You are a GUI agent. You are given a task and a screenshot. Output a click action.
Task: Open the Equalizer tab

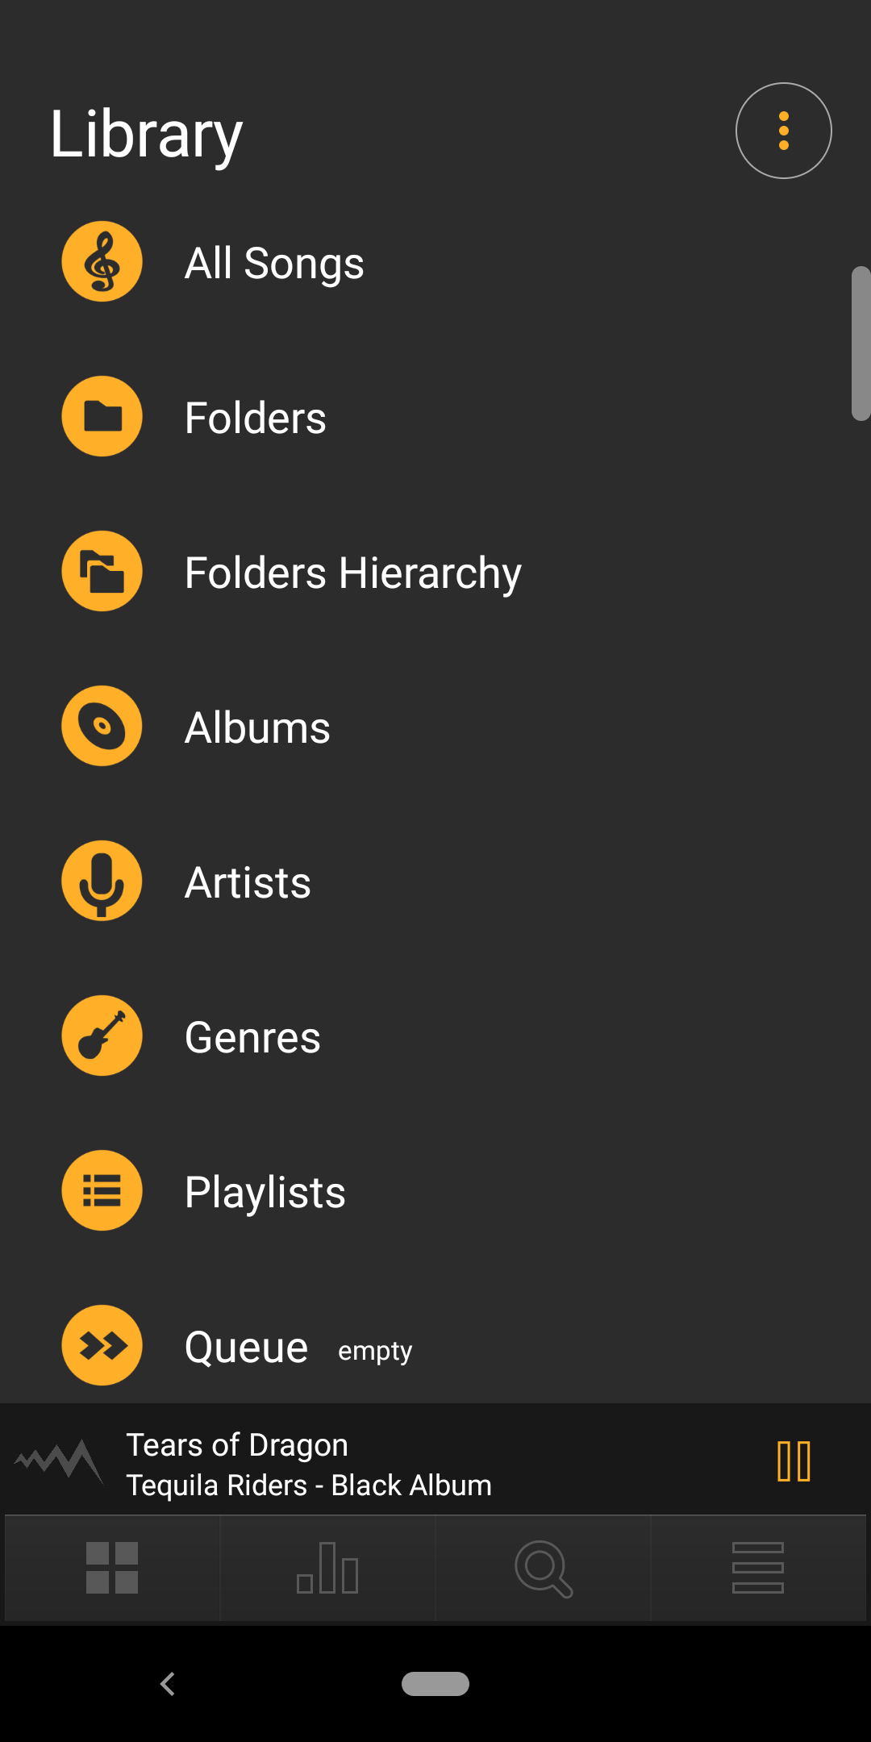(x=327, y=1568)
